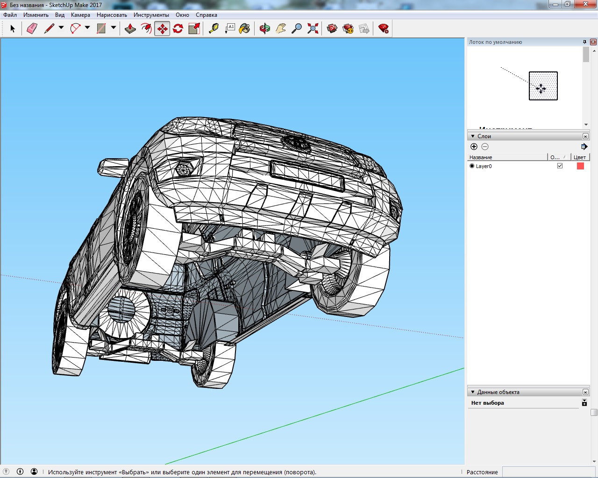Open the layers Details arrow menu
This screenshot has height=478, width=598.
tap(584, 147)
